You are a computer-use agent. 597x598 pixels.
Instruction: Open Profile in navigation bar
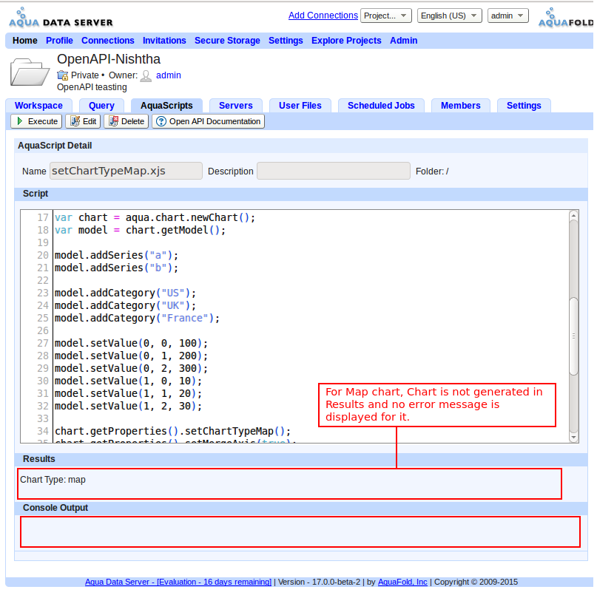[59, 41]
